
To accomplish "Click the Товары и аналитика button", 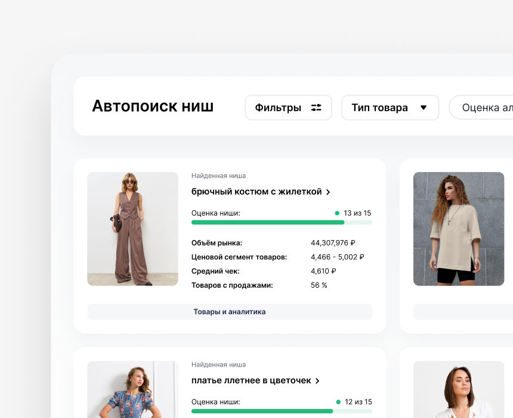I will 230,312.
